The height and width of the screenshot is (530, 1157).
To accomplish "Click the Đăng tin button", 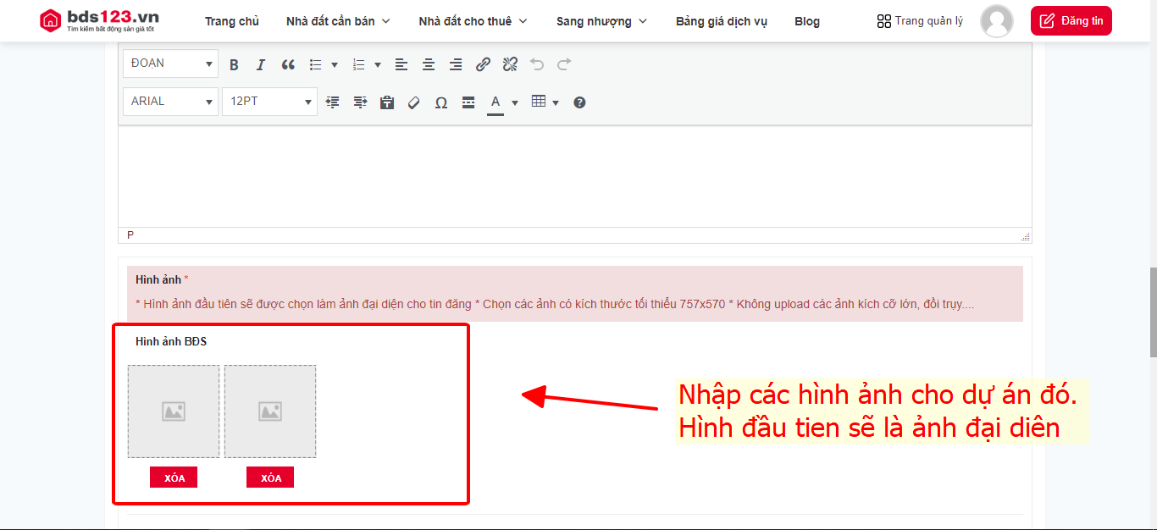I will (x=1071, y=21).
